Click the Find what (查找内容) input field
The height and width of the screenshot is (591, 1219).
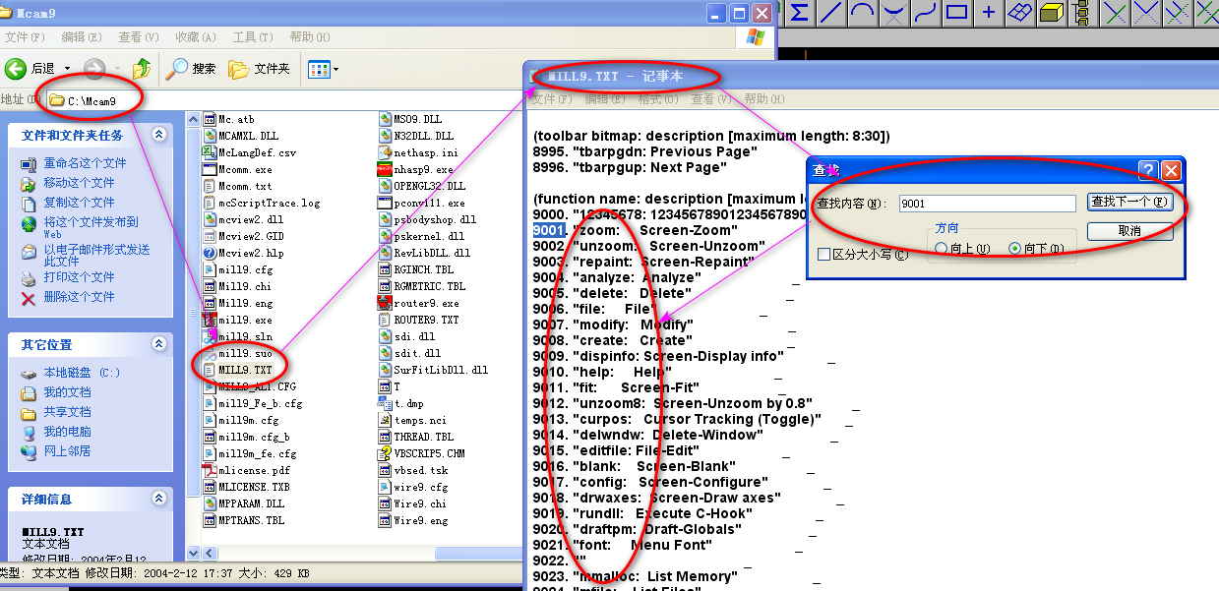[987, 204]
